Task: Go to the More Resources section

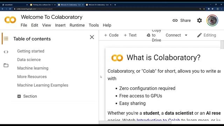Action: (x=32, y=77)
